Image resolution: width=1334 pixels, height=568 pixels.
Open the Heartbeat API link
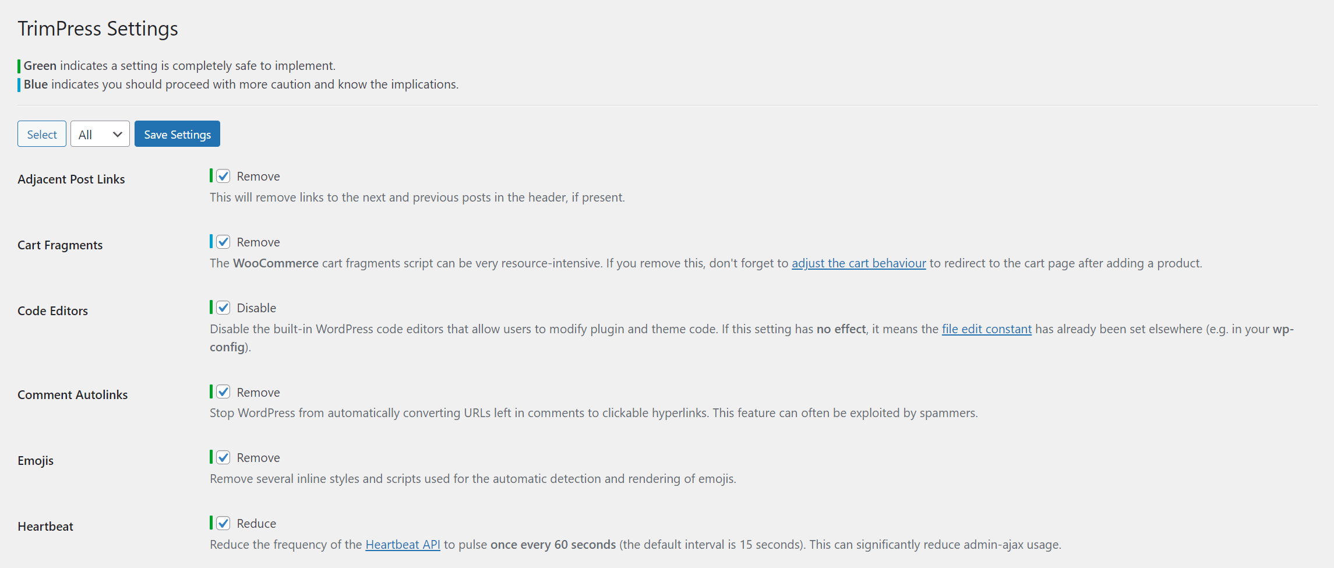(x=403, y=545)
